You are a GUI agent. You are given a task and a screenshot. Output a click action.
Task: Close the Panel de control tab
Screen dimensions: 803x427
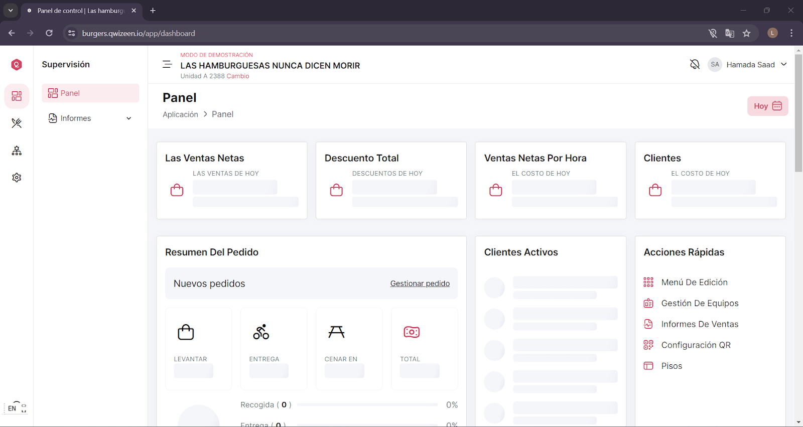pos(134,11)
